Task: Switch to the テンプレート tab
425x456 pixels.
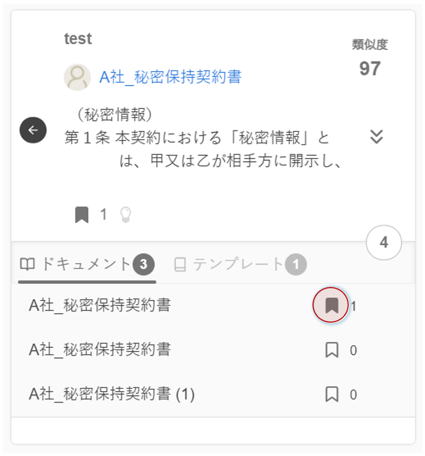Action: click(x=238, y=264)
